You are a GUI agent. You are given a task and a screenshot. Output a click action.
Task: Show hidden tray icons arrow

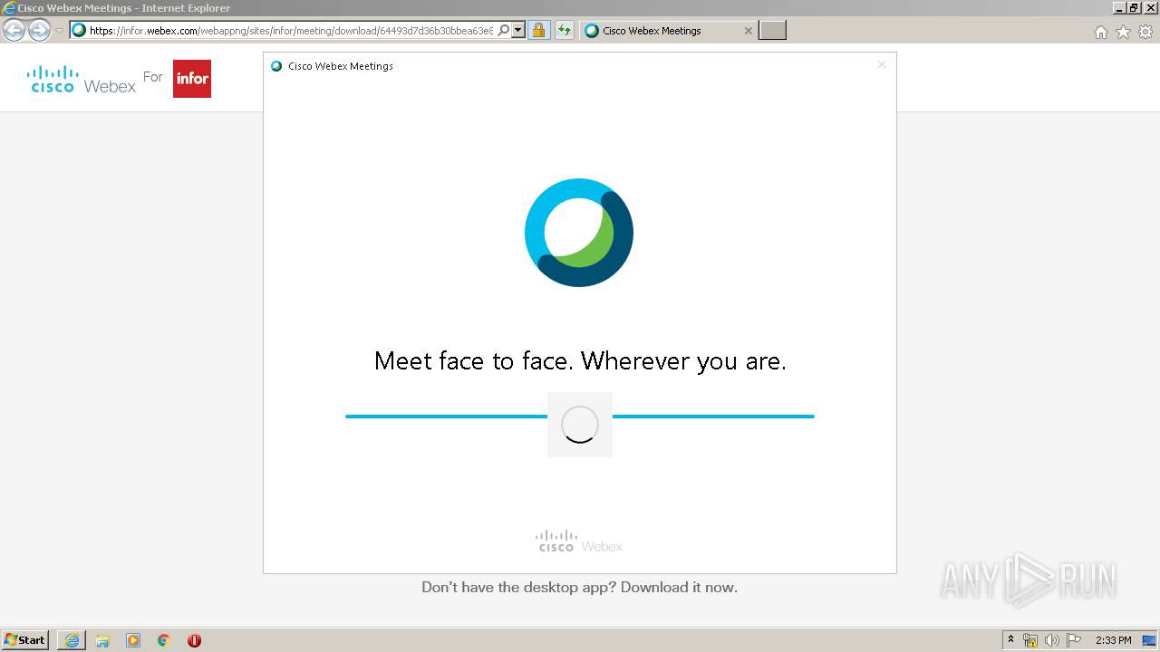[1011, 639]
